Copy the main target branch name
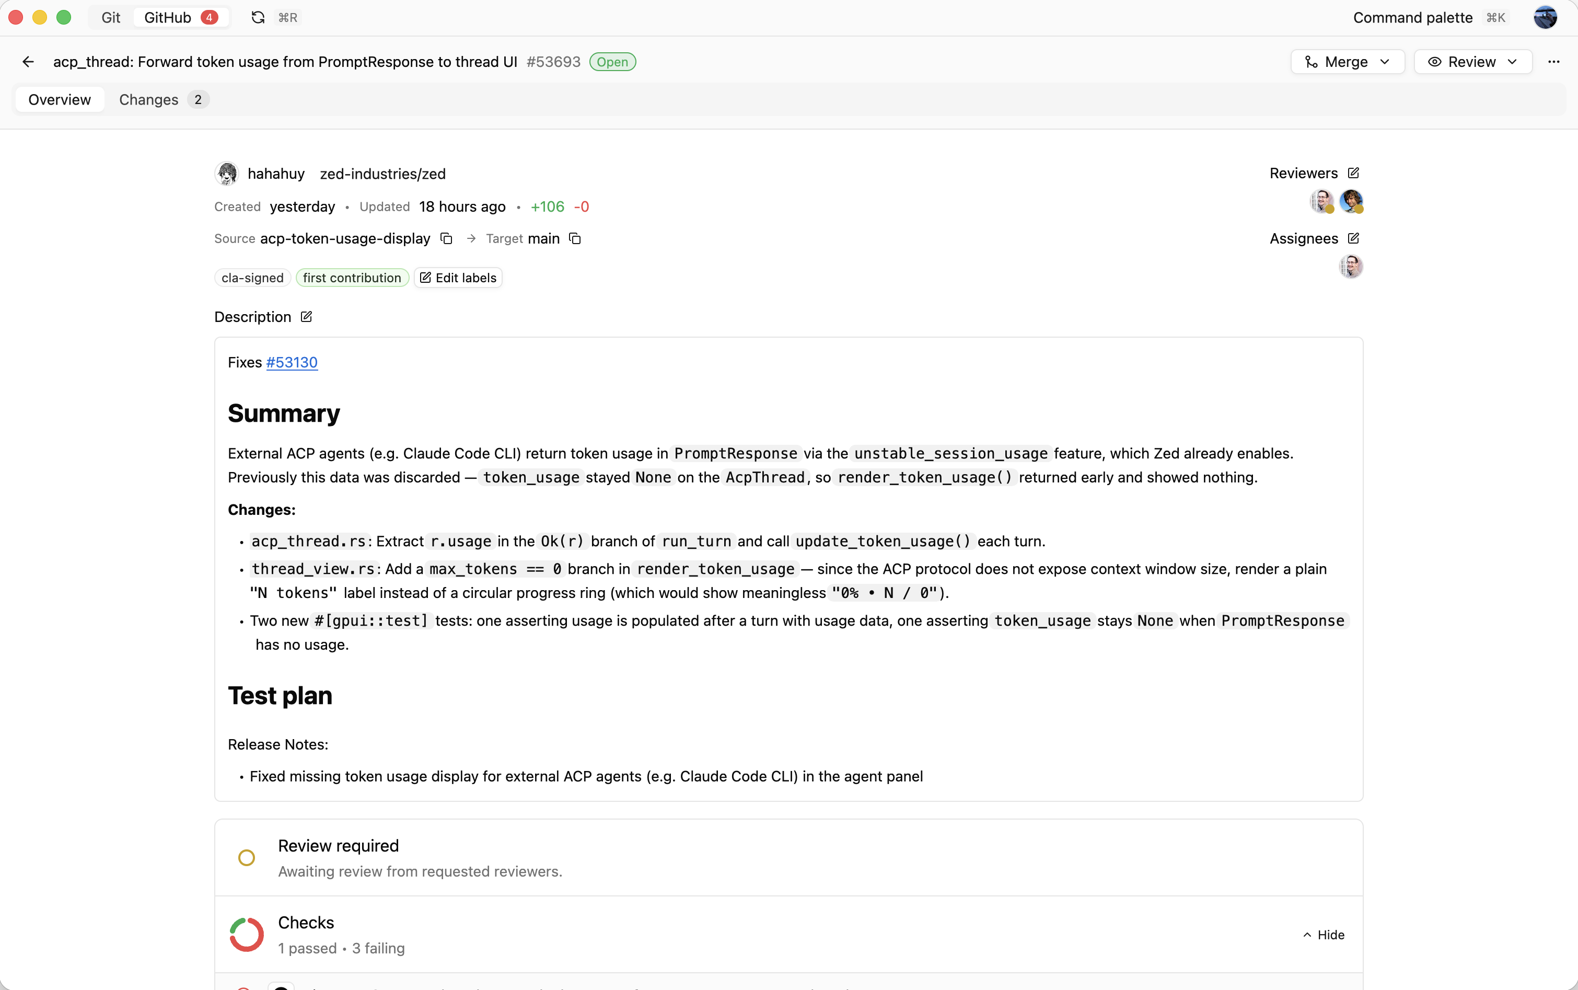Viewport: 1578px width, 990px height. pos(574,238)
